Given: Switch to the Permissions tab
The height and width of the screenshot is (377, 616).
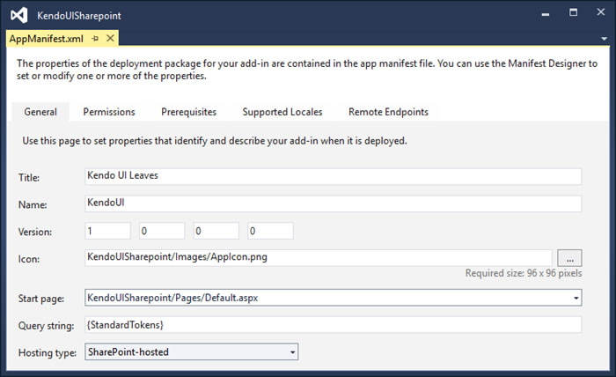Looking at the screenshot, I should click(x=109, y=112).
